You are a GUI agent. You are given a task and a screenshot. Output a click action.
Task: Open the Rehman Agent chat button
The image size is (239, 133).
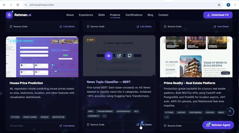218,125
